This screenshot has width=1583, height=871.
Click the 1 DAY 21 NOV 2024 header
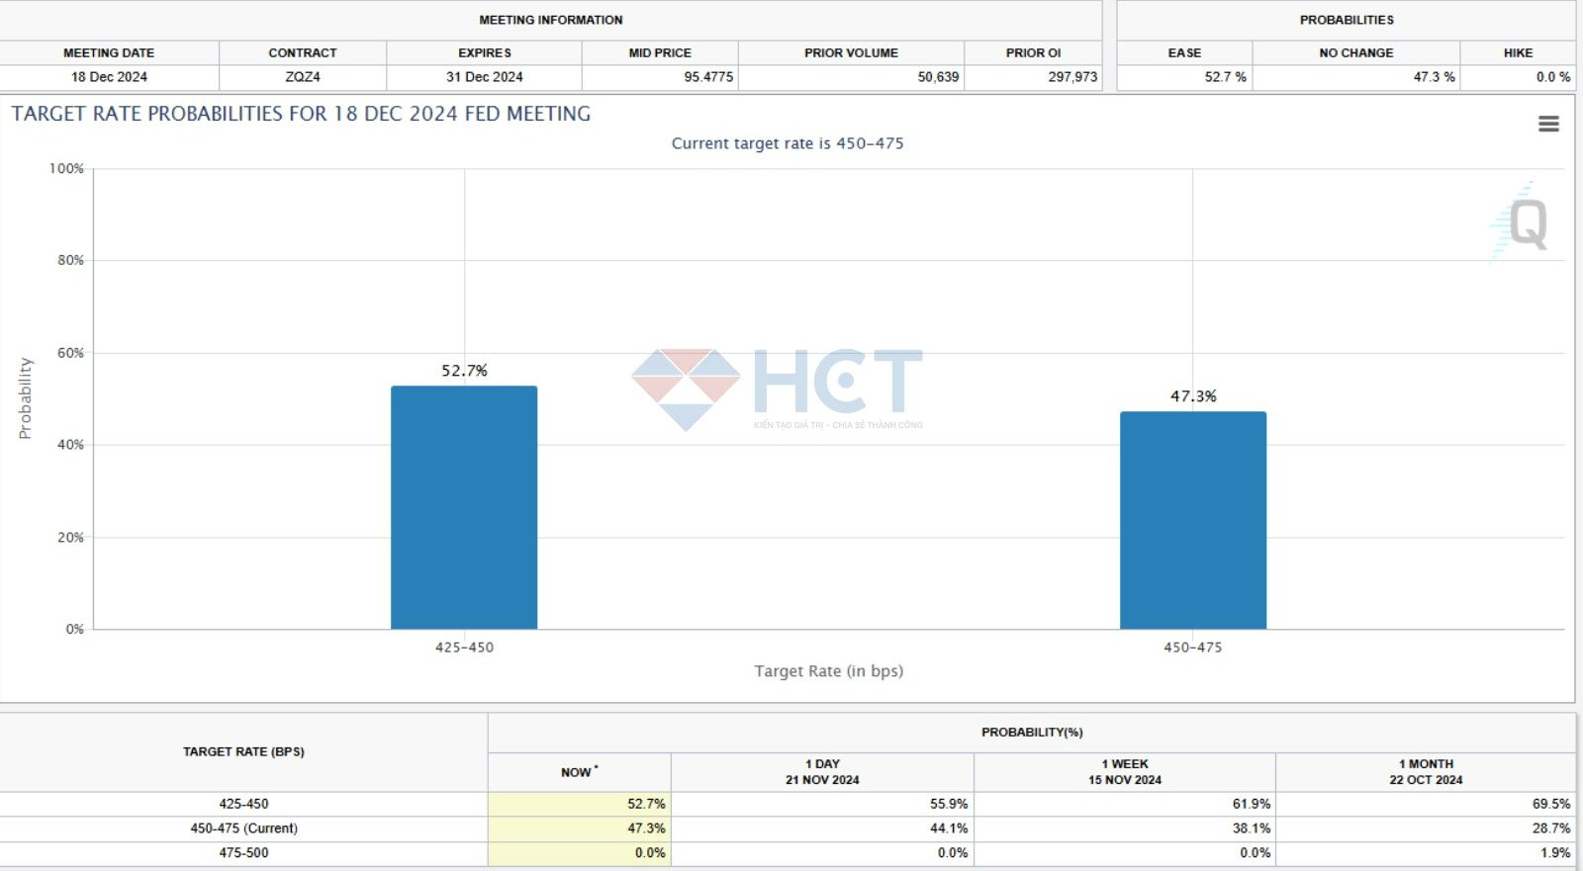[822, 772]
